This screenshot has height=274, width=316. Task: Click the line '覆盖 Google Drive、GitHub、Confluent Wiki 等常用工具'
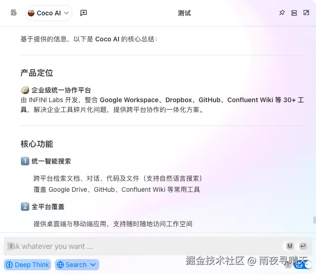117,189
